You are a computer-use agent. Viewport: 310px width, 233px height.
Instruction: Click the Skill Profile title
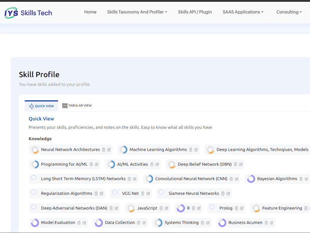[x=39, y=75]
